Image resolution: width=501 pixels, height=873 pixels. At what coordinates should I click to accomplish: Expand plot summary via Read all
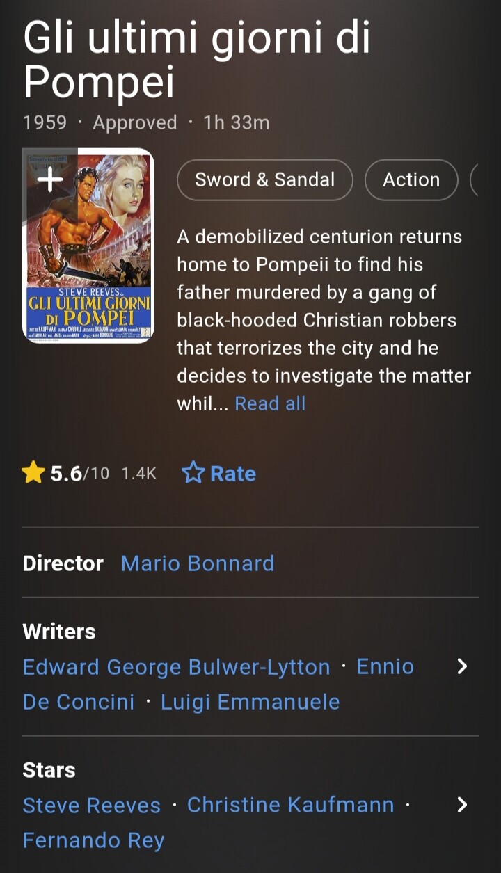click(270, 404)
